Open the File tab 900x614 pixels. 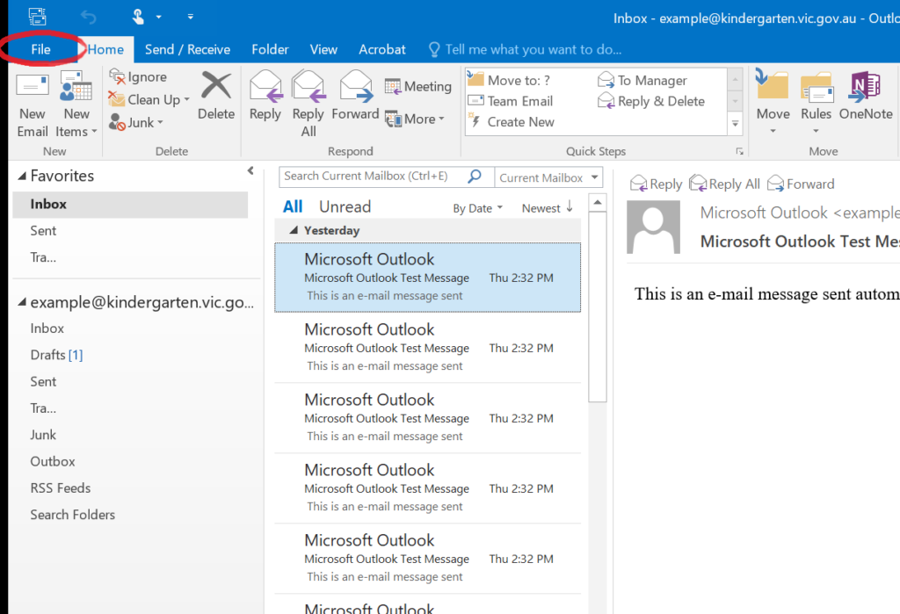coord(40,49)
